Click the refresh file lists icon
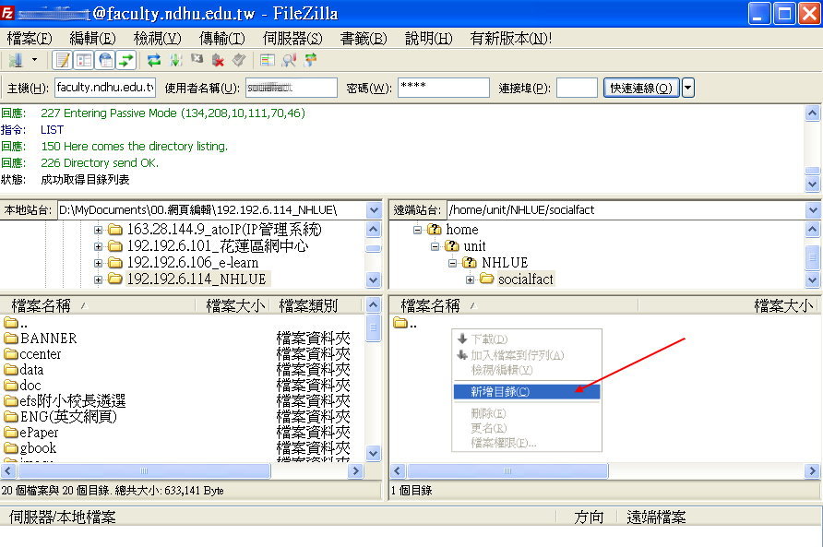This screenshot has height=547, width=823. coord(153,60)
